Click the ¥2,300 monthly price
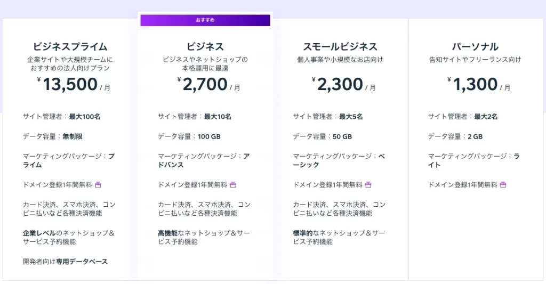 [340, 84]
